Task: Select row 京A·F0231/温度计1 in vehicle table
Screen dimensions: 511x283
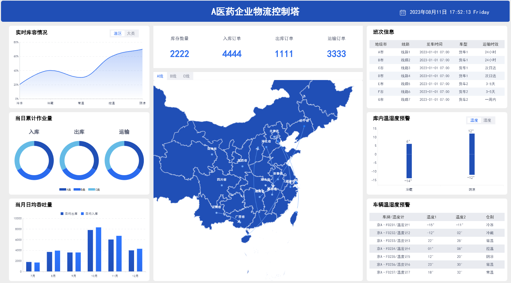Action: click(437, 225)
